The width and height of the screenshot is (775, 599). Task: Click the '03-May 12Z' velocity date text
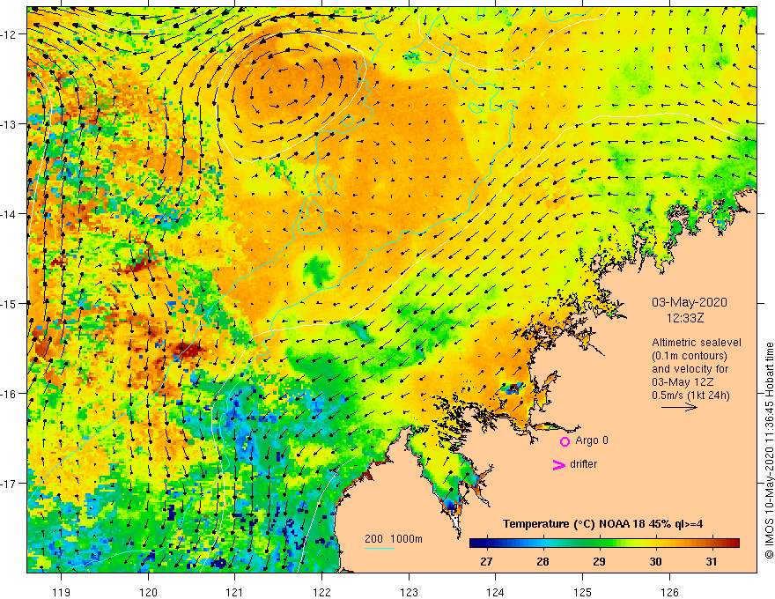tap(681, 382)
